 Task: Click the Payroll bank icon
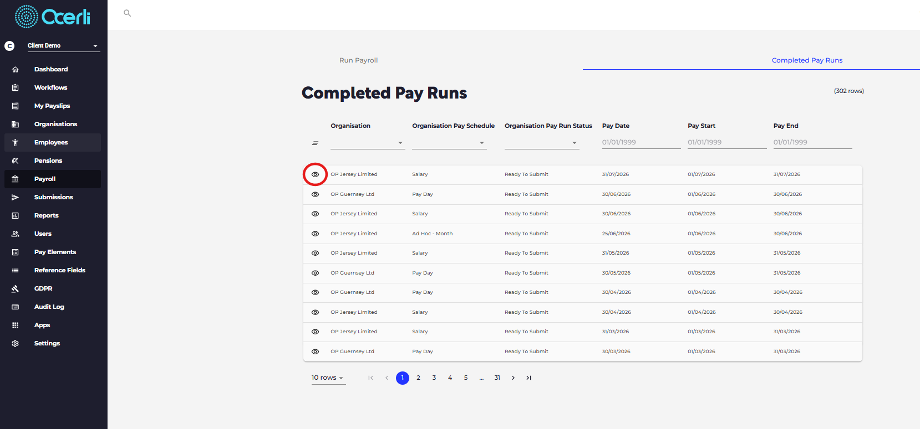tap(15, 179)
